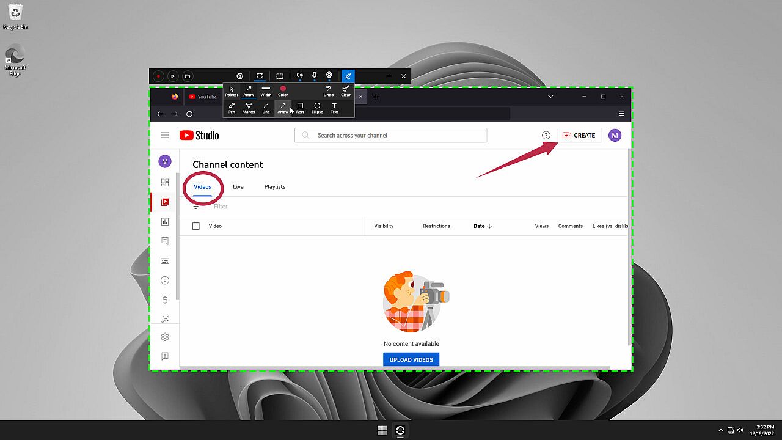Open the recordings folder in the recorder bar
Screen dimensions: 782x440
click(188, 76)
